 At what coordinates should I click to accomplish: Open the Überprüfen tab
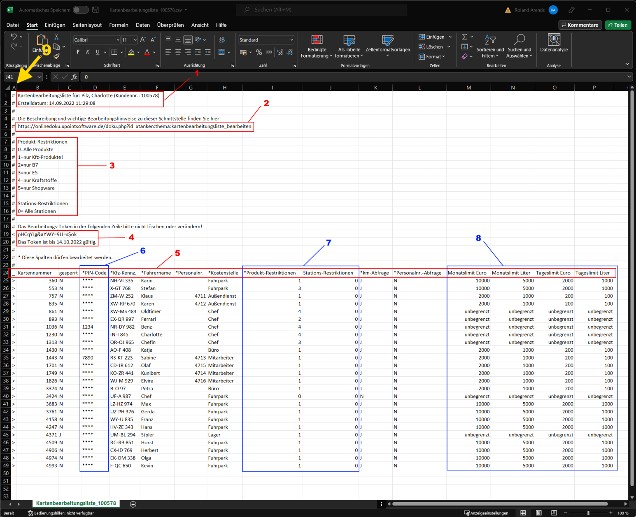click(x=170, y=25)
